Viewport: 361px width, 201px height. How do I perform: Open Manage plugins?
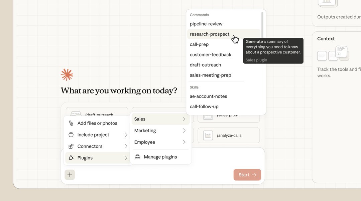click(161, 157)
